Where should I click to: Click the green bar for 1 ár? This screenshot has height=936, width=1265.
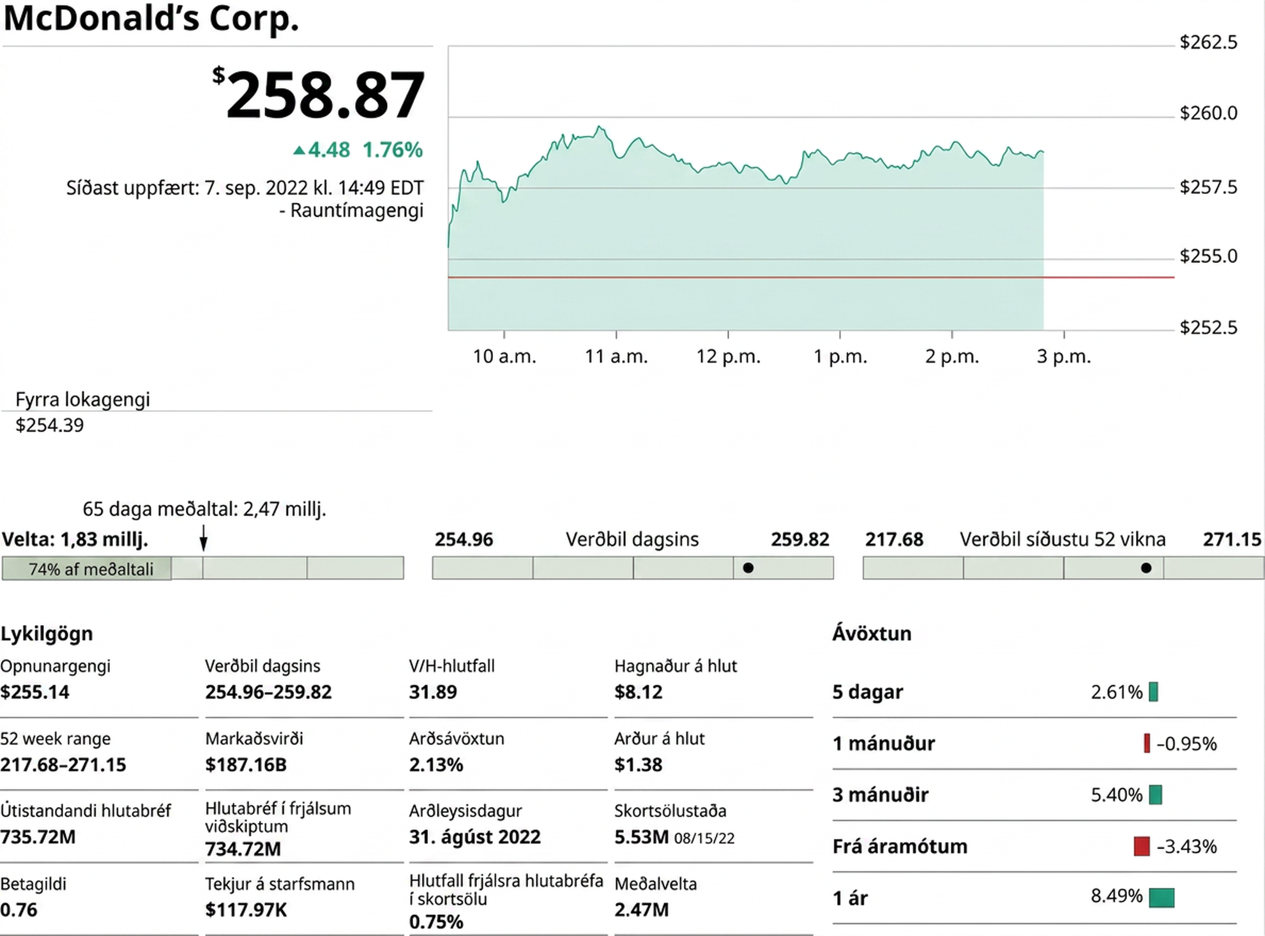click(1162, 898)
